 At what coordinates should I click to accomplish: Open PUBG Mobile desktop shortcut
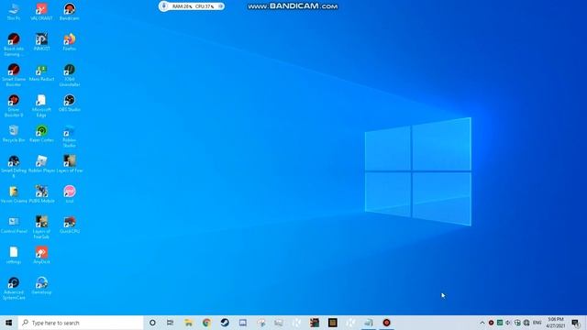pos(41,194)
